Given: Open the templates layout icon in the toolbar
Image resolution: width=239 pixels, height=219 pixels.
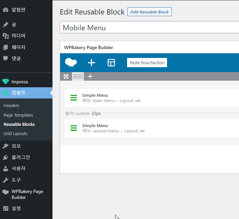Looking at the screenshot, I should (111, 63).
